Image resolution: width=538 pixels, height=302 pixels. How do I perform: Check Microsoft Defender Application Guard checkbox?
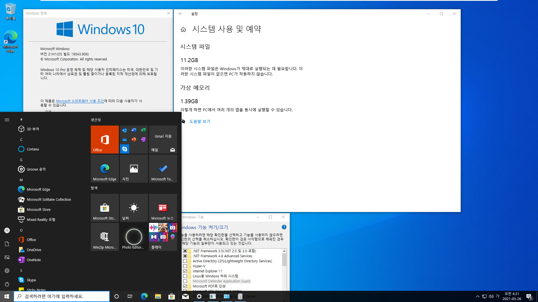click(185, 281)
